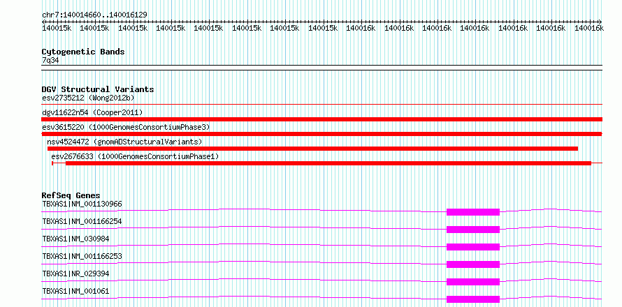Click the magenta exon of NM_001130966
Image resolution: width=622 pixels, height=307 pixels.
click(473, 212)
